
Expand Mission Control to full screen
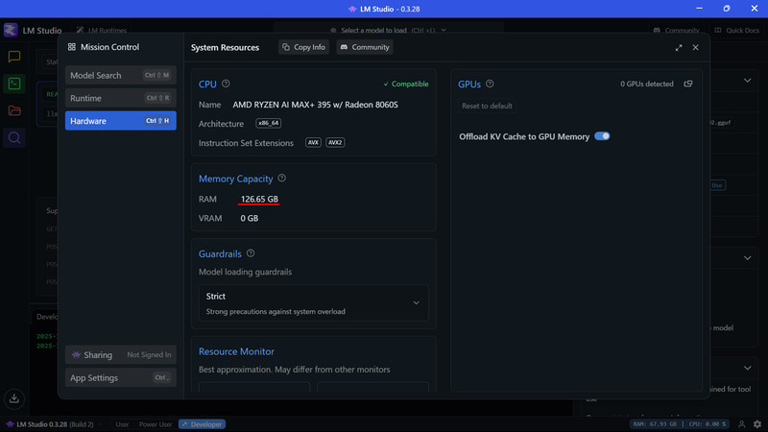coord(679,47)
